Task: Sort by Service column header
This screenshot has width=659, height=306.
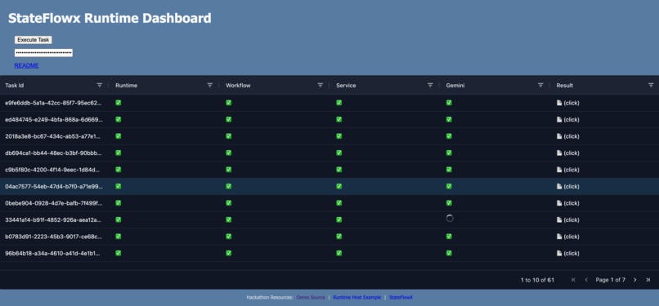Action: pos(346,86)
